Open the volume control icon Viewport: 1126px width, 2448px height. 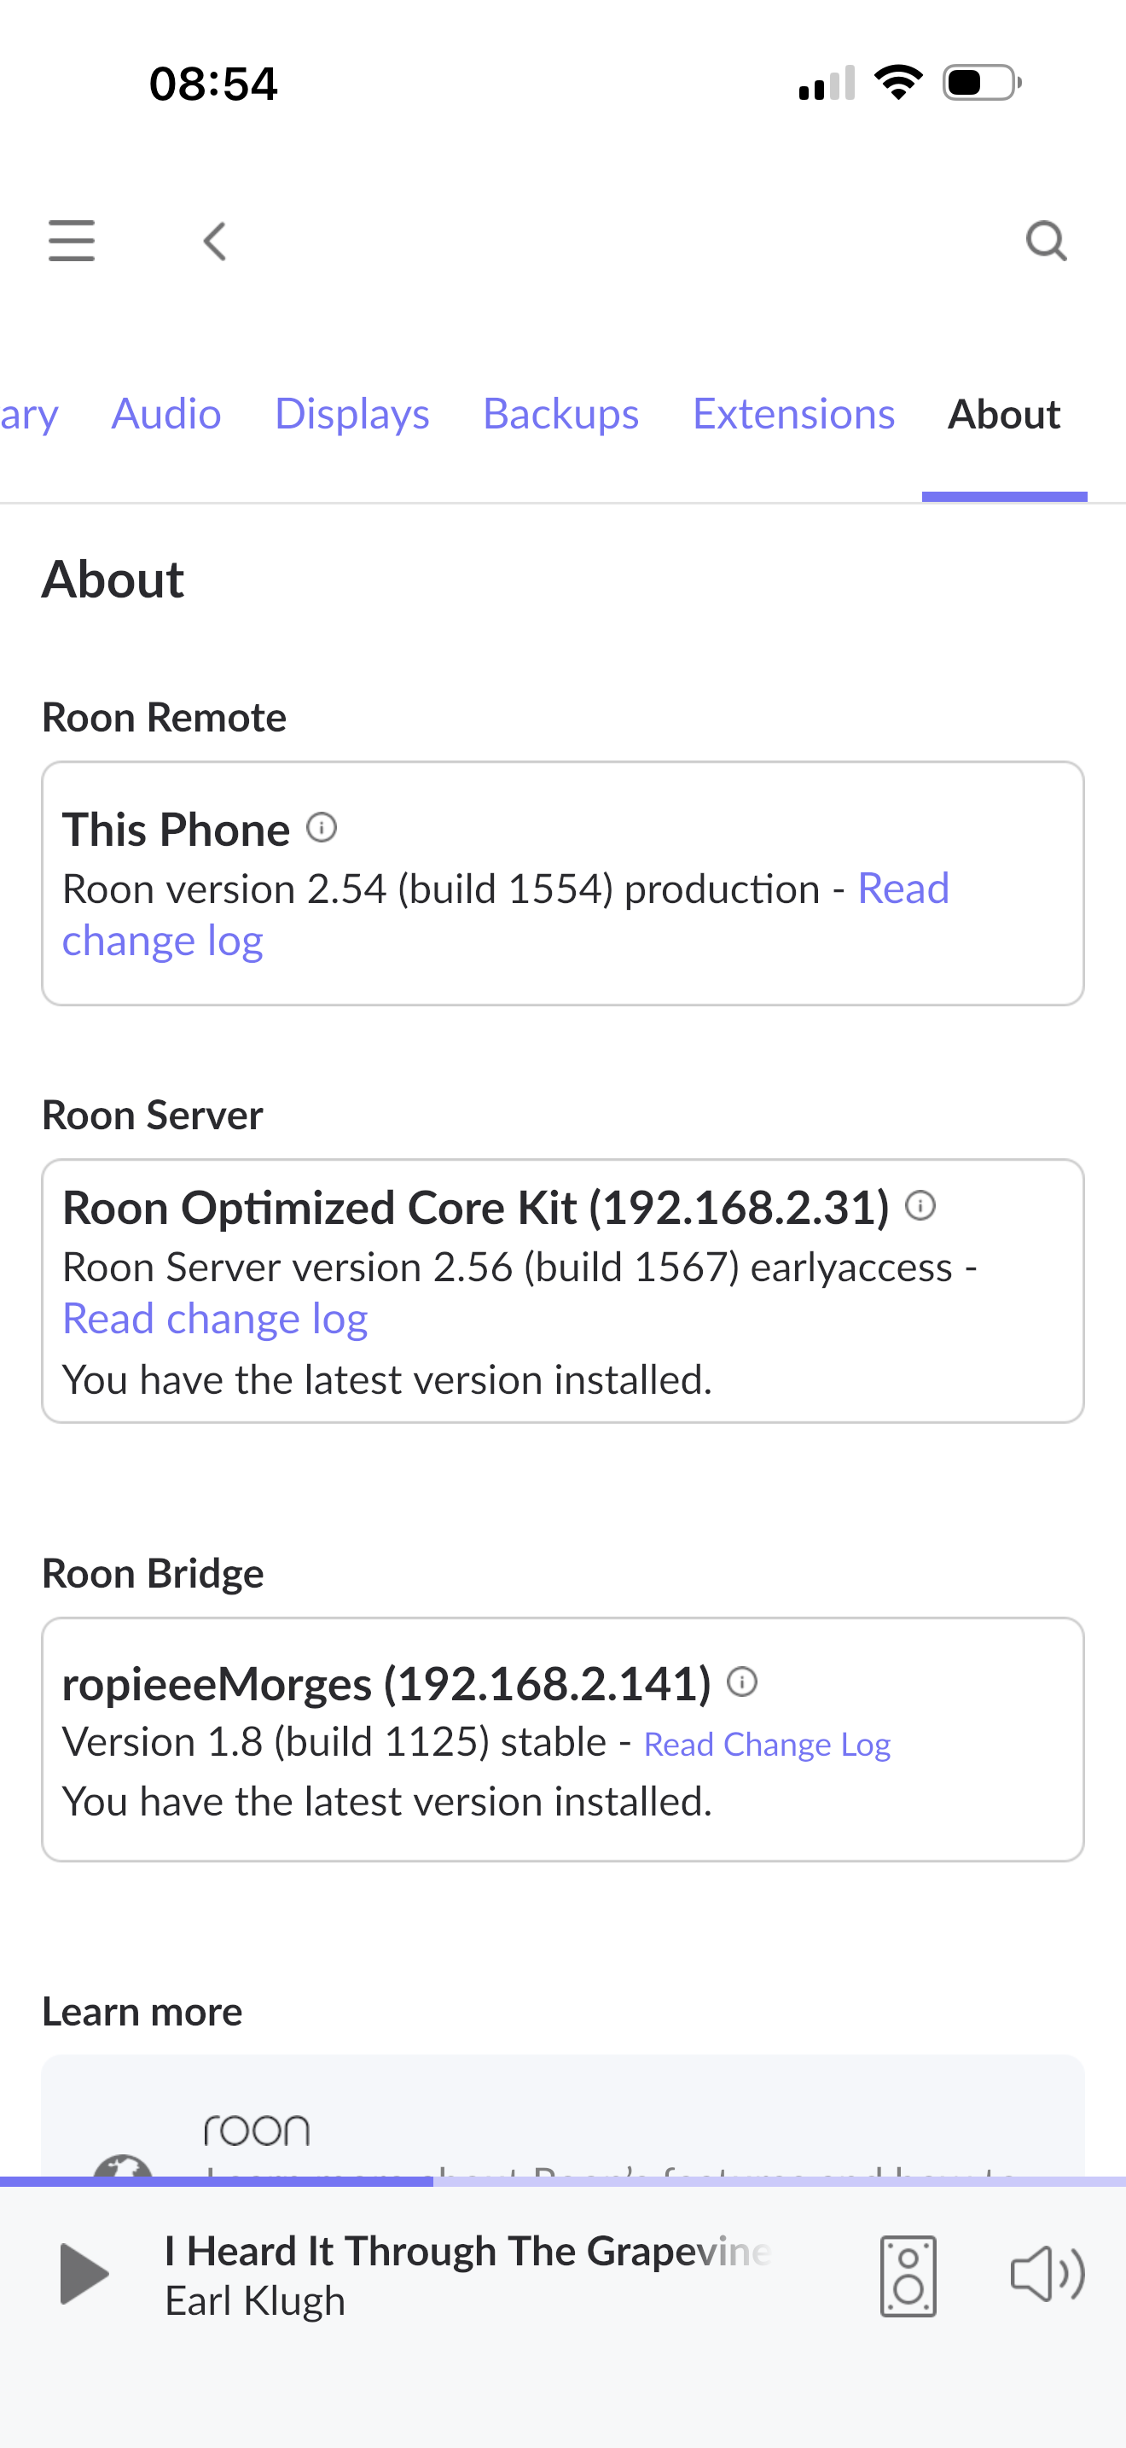click(x=1047, y=2274)
